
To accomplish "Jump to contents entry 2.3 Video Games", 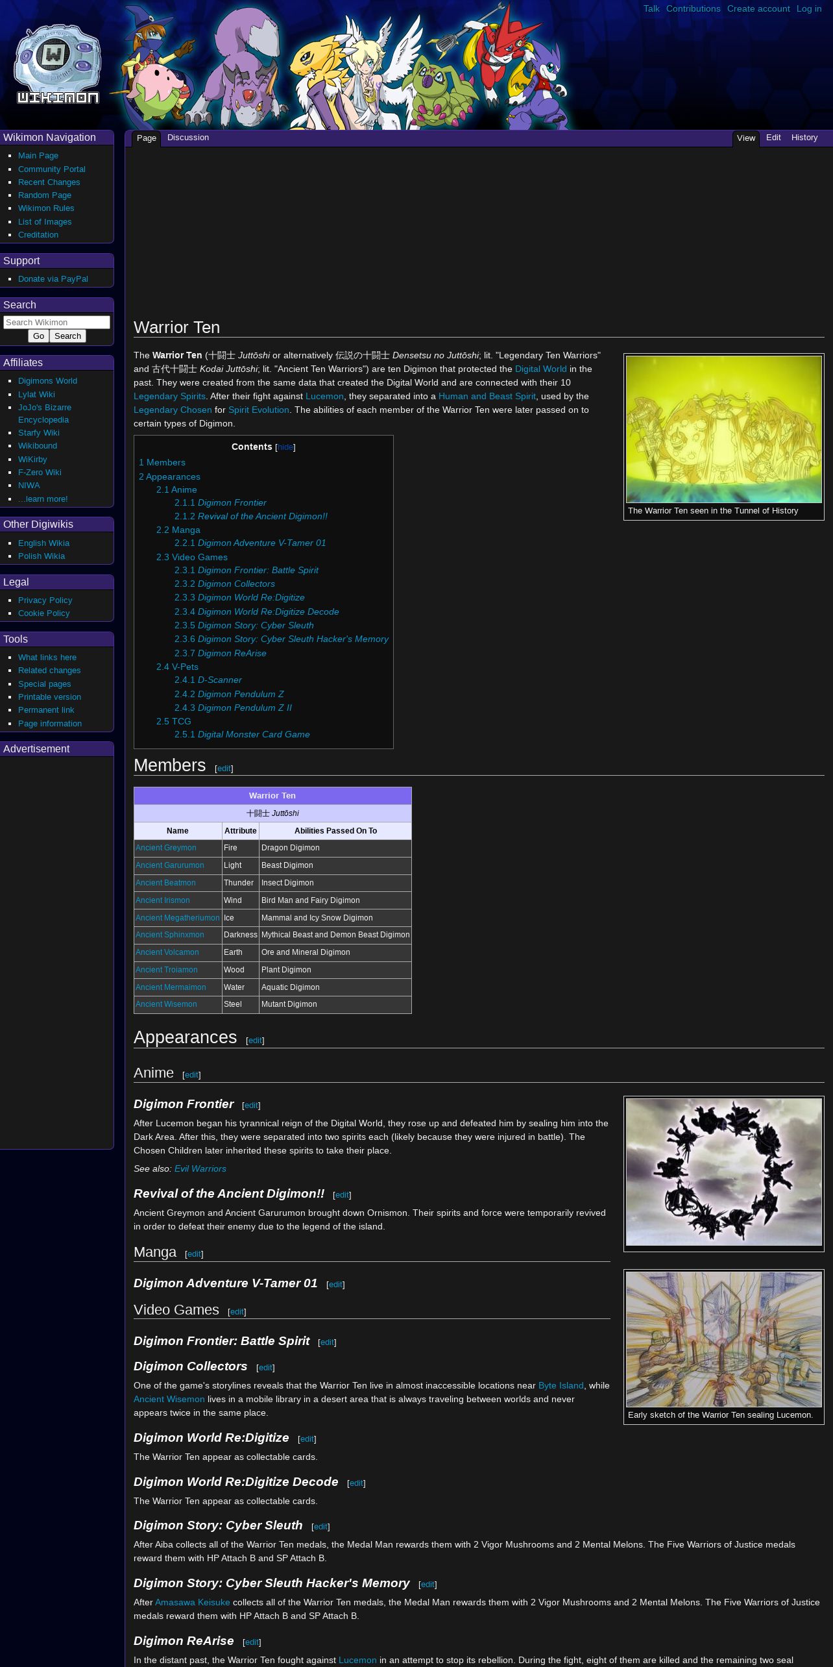I will tap(192, 558).
